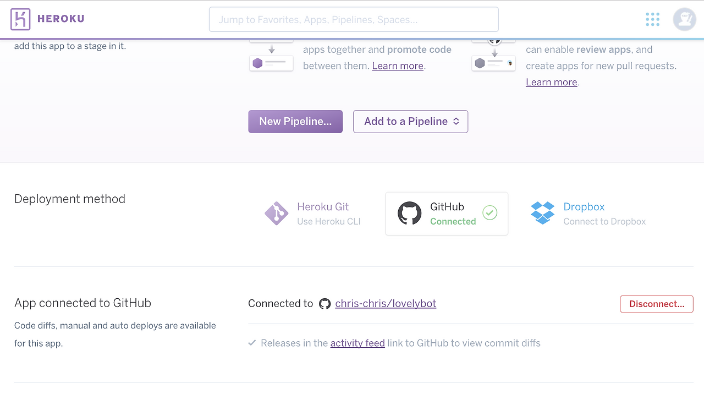Click the HEROKU wordmark text
The height and width of the screenshot is (394, 704).
pyautogui.click(x=61, y=19)
